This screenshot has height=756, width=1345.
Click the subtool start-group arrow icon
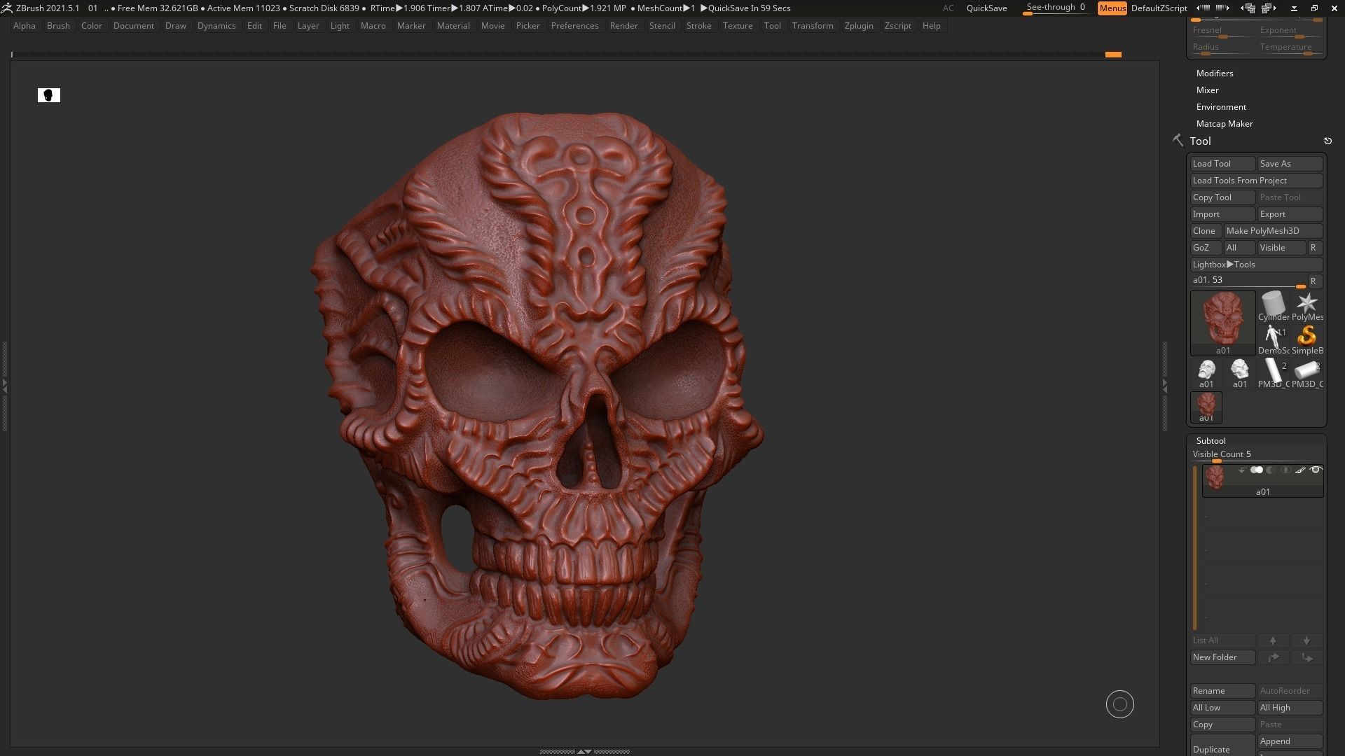click(x=1242, y=470)
